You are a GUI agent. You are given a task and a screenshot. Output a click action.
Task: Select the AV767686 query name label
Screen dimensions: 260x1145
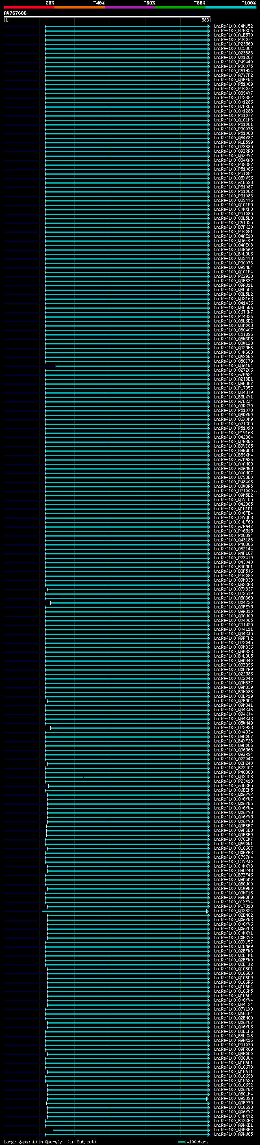15,13
